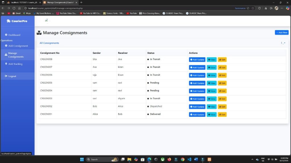The image size is (291, 163).
Task: Click the Add Consignment plus icon
Action: (x=7, y=46)
